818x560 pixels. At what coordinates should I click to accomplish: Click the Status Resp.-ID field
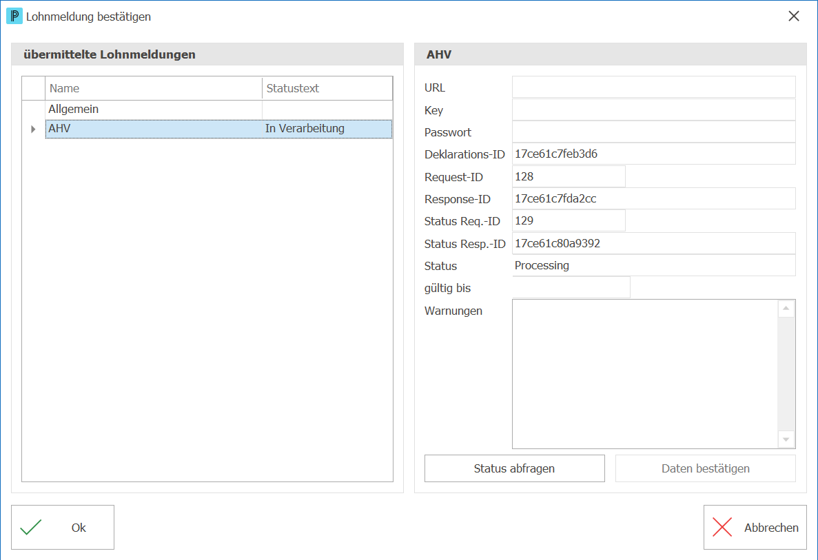click(654, 244)
